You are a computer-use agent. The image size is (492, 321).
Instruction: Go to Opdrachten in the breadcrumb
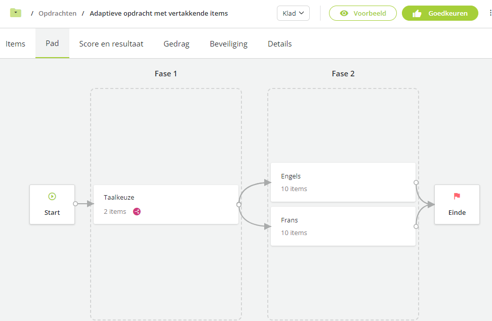(x=57, y=14)
